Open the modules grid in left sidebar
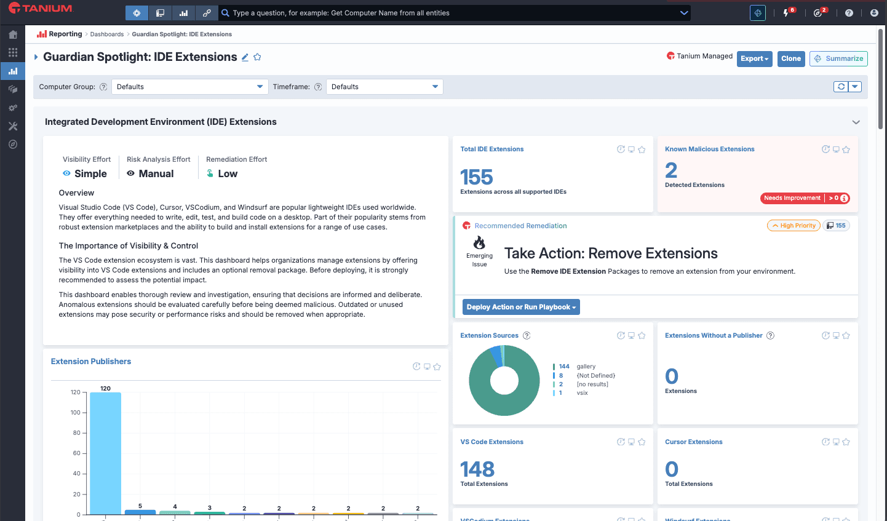Viewport: 887px width, 521px height. coord(13,53)
